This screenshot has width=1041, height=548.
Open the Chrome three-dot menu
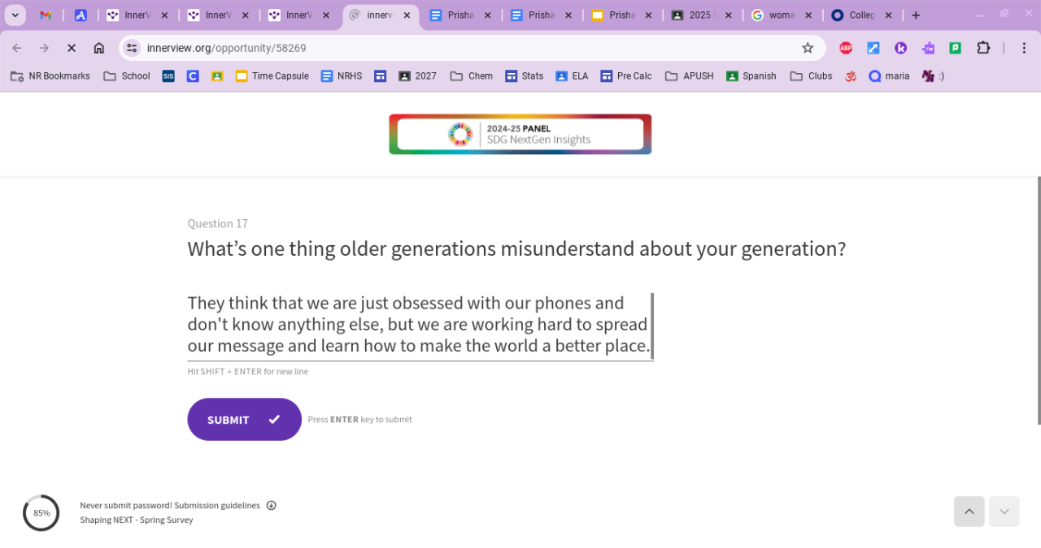pos(1024,48)
